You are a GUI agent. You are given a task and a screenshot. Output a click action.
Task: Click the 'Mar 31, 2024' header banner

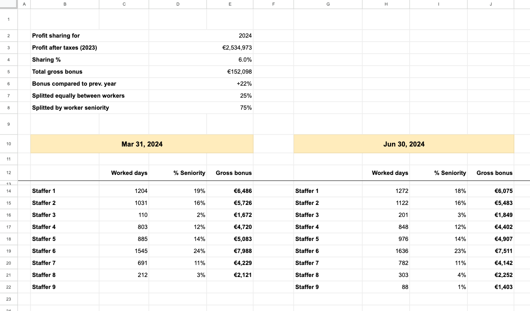(x=142, y=144)
